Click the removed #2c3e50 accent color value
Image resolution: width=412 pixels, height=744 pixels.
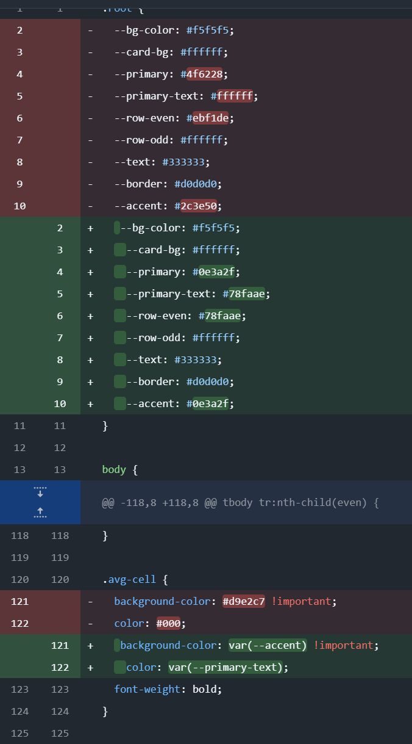pyautogui.click(x=198, y=206)
